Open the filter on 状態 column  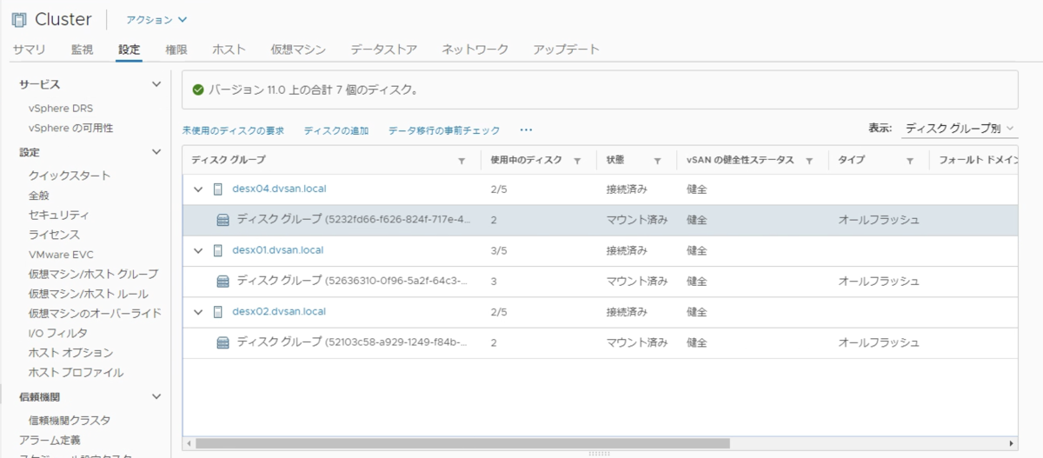click(658, 161)
